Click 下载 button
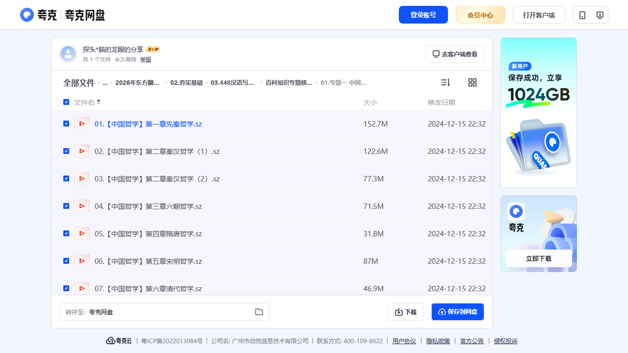This screenshot has width=628, height=353. coord(406,312)
